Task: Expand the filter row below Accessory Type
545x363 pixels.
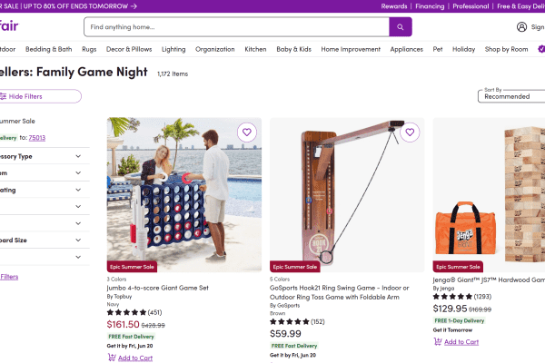Action: (45, 173)
